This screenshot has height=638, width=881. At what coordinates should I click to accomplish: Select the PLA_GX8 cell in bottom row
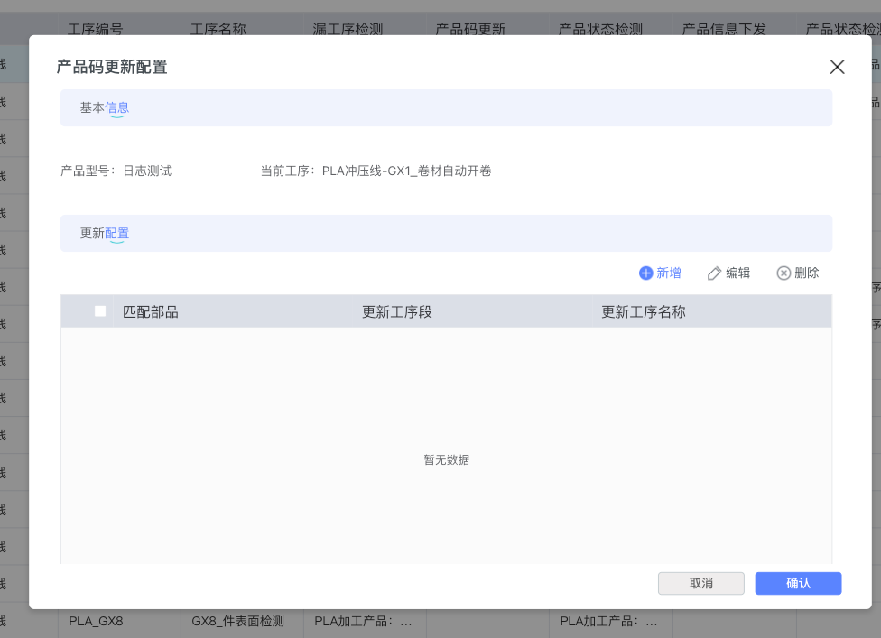pos(96,621)
